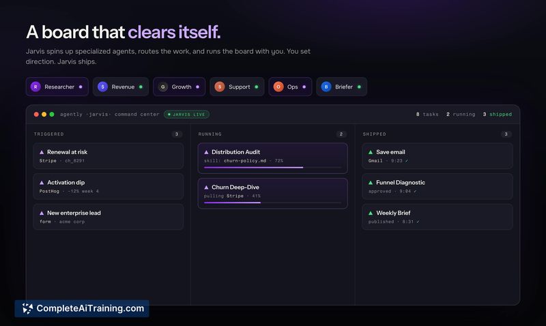Expand the New enterprise lead card
The width and height of the screenshot is (546, 326).
tap(109, 217)
